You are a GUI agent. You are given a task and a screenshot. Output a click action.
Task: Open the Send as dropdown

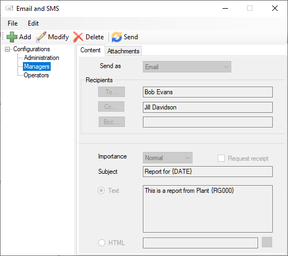[x=187, y=67]
